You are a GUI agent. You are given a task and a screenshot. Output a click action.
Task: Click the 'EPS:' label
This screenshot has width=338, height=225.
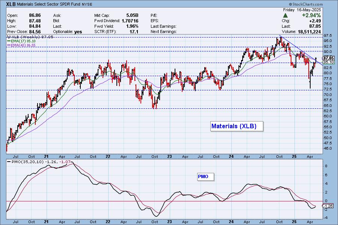tap(155, 21)
